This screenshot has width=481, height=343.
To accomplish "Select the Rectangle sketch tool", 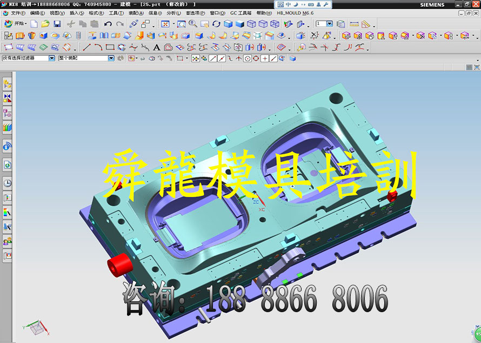I will (x=110, y=48).
